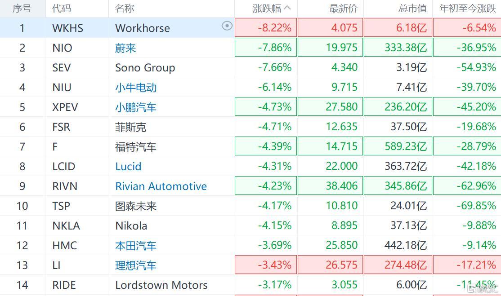
Task: Open the 小牛电动 stock link
Action: (136, 88)
